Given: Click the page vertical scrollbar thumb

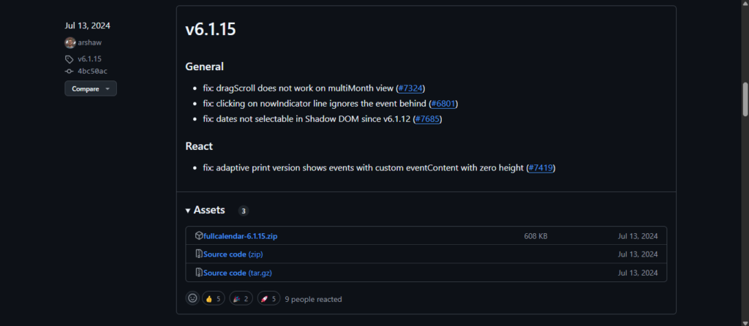Looking at the screenshot, I should point(745,99).
